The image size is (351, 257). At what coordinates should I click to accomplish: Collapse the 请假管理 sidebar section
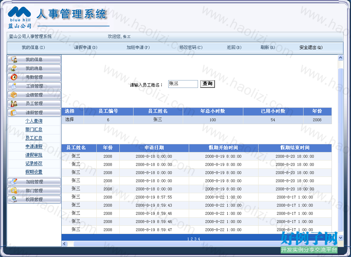click(x=34, y=112)
